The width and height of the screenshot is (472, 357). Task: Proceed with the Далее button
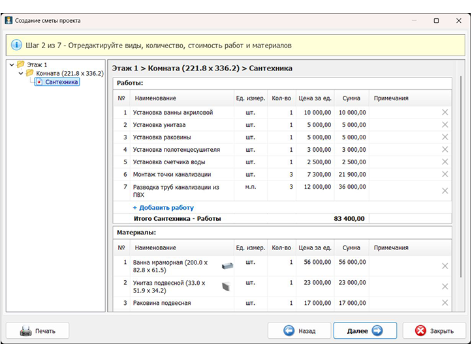pyautogui.click(x=365, y=331)
